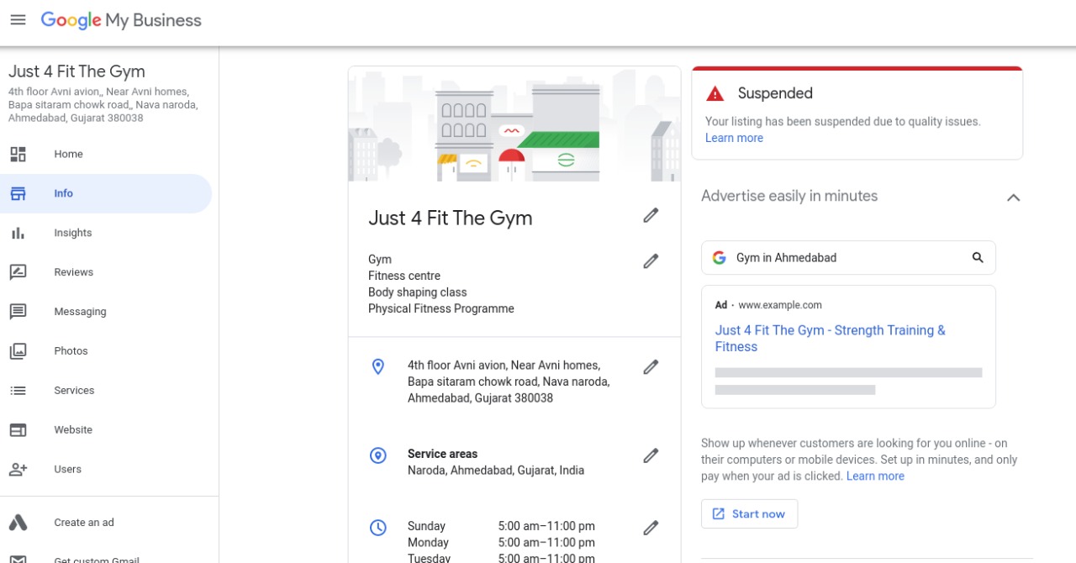
Task: Click the Body shaping class category text
Action: [x=418, y=292]
